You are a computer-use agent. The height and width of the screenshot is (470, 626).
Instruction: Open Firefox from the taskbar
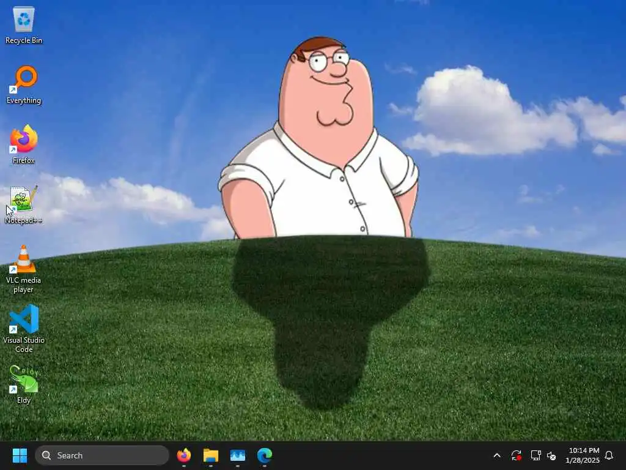coord(183,455)
